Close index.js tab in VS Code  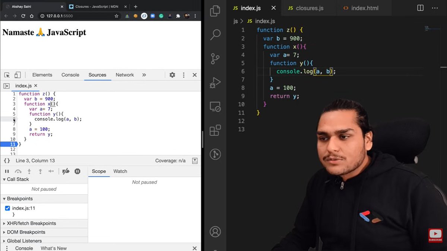pyautogui.click(x=274, y=8)
